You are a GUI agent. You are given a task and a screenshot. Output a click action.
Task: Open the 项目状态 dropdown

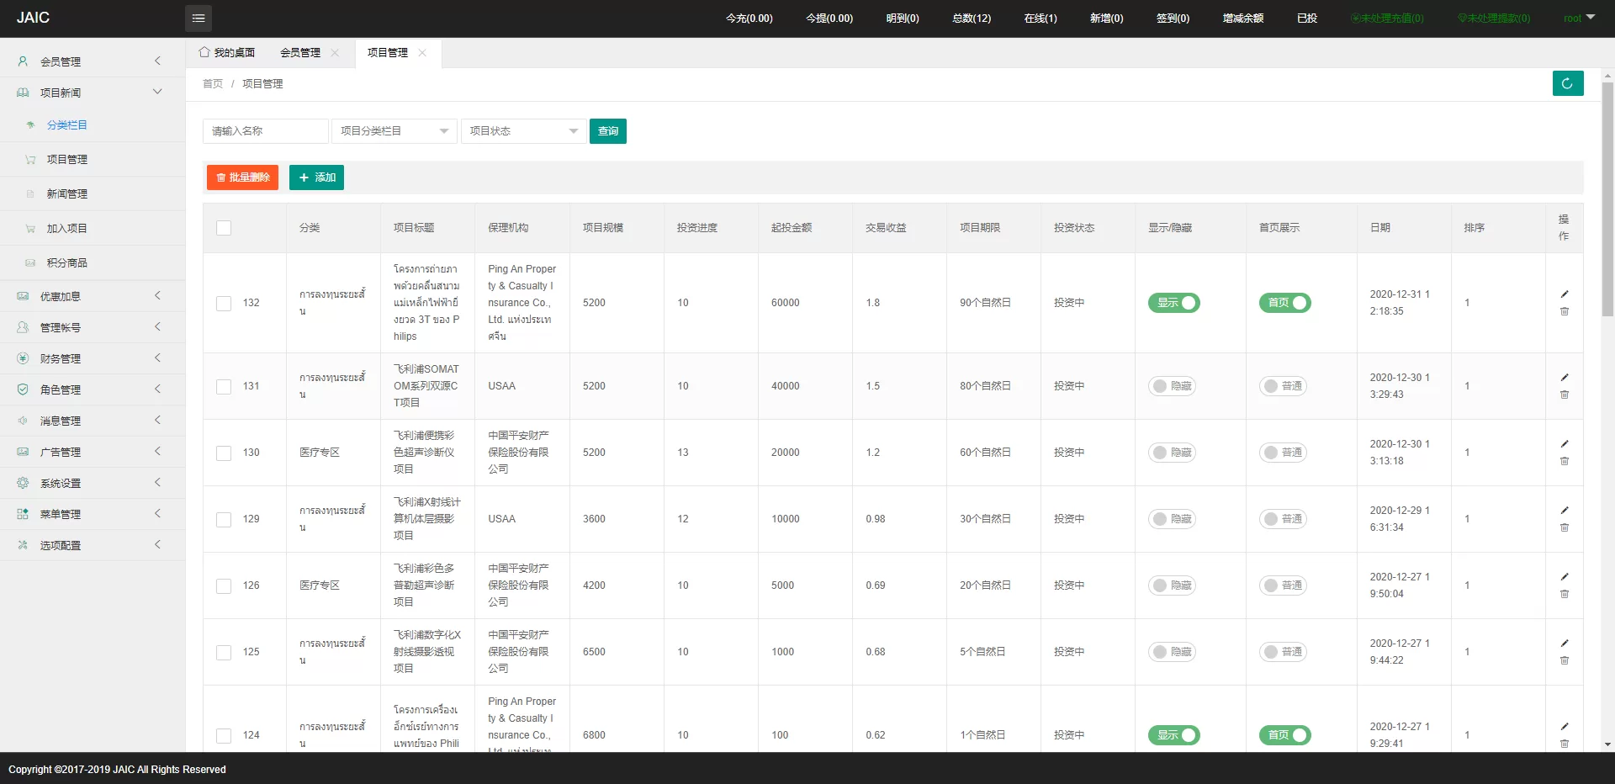click(x=523, y=131)
